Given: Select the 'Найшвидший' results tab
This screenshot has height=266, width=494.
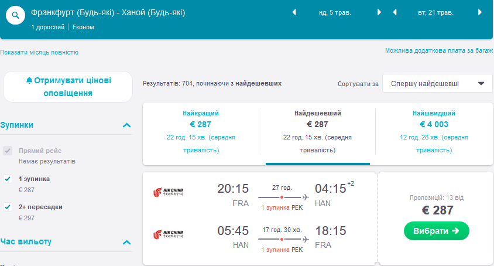Looking at the screenshot, I should point(434,133).
